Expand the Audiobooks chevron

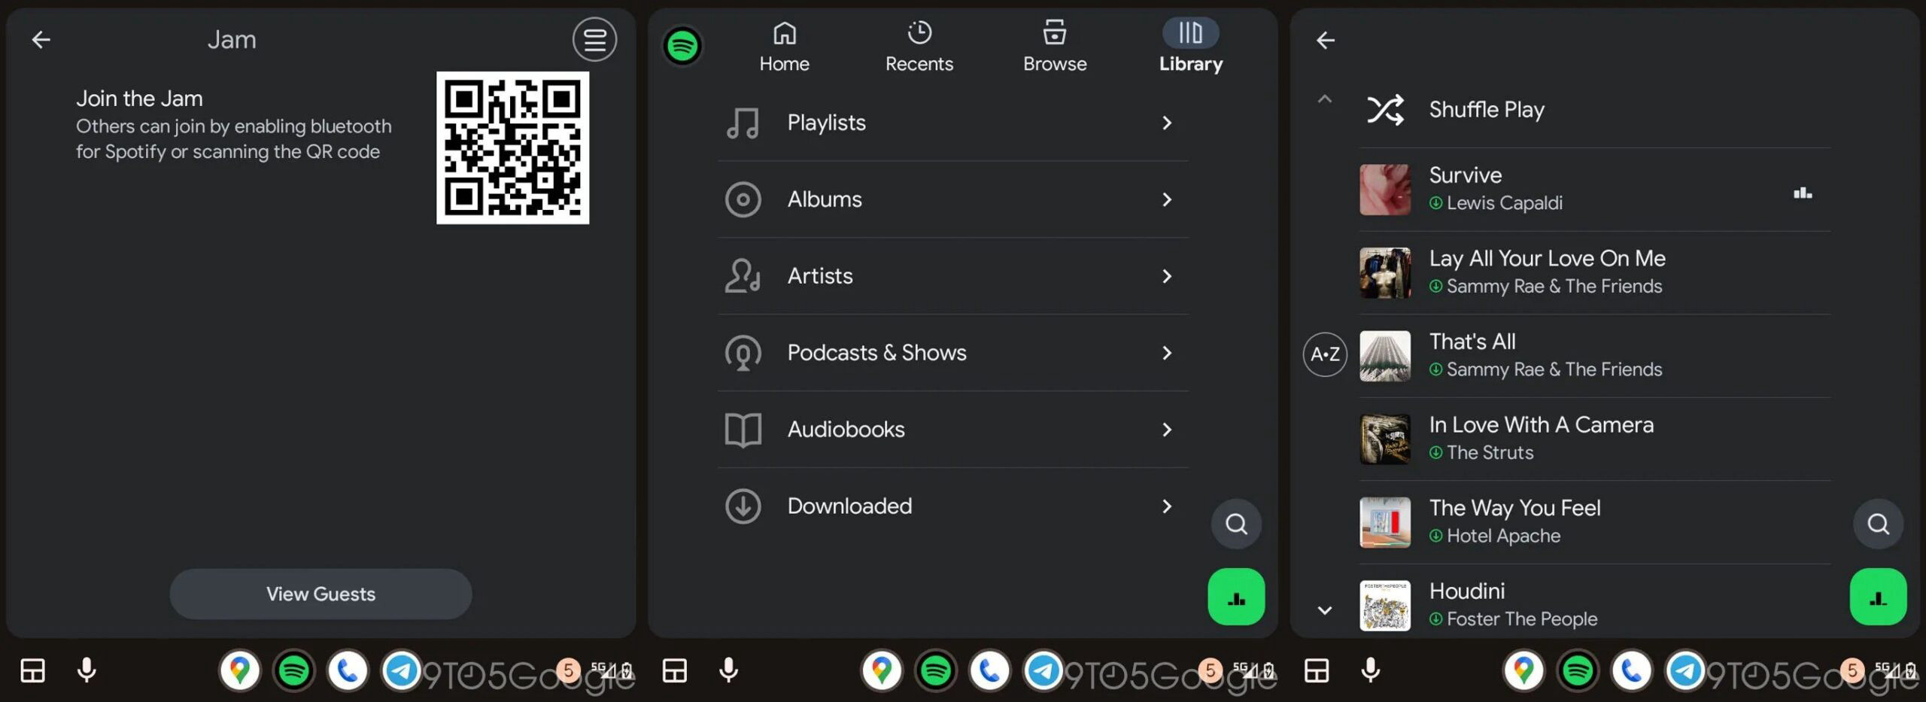[1167, 430]
